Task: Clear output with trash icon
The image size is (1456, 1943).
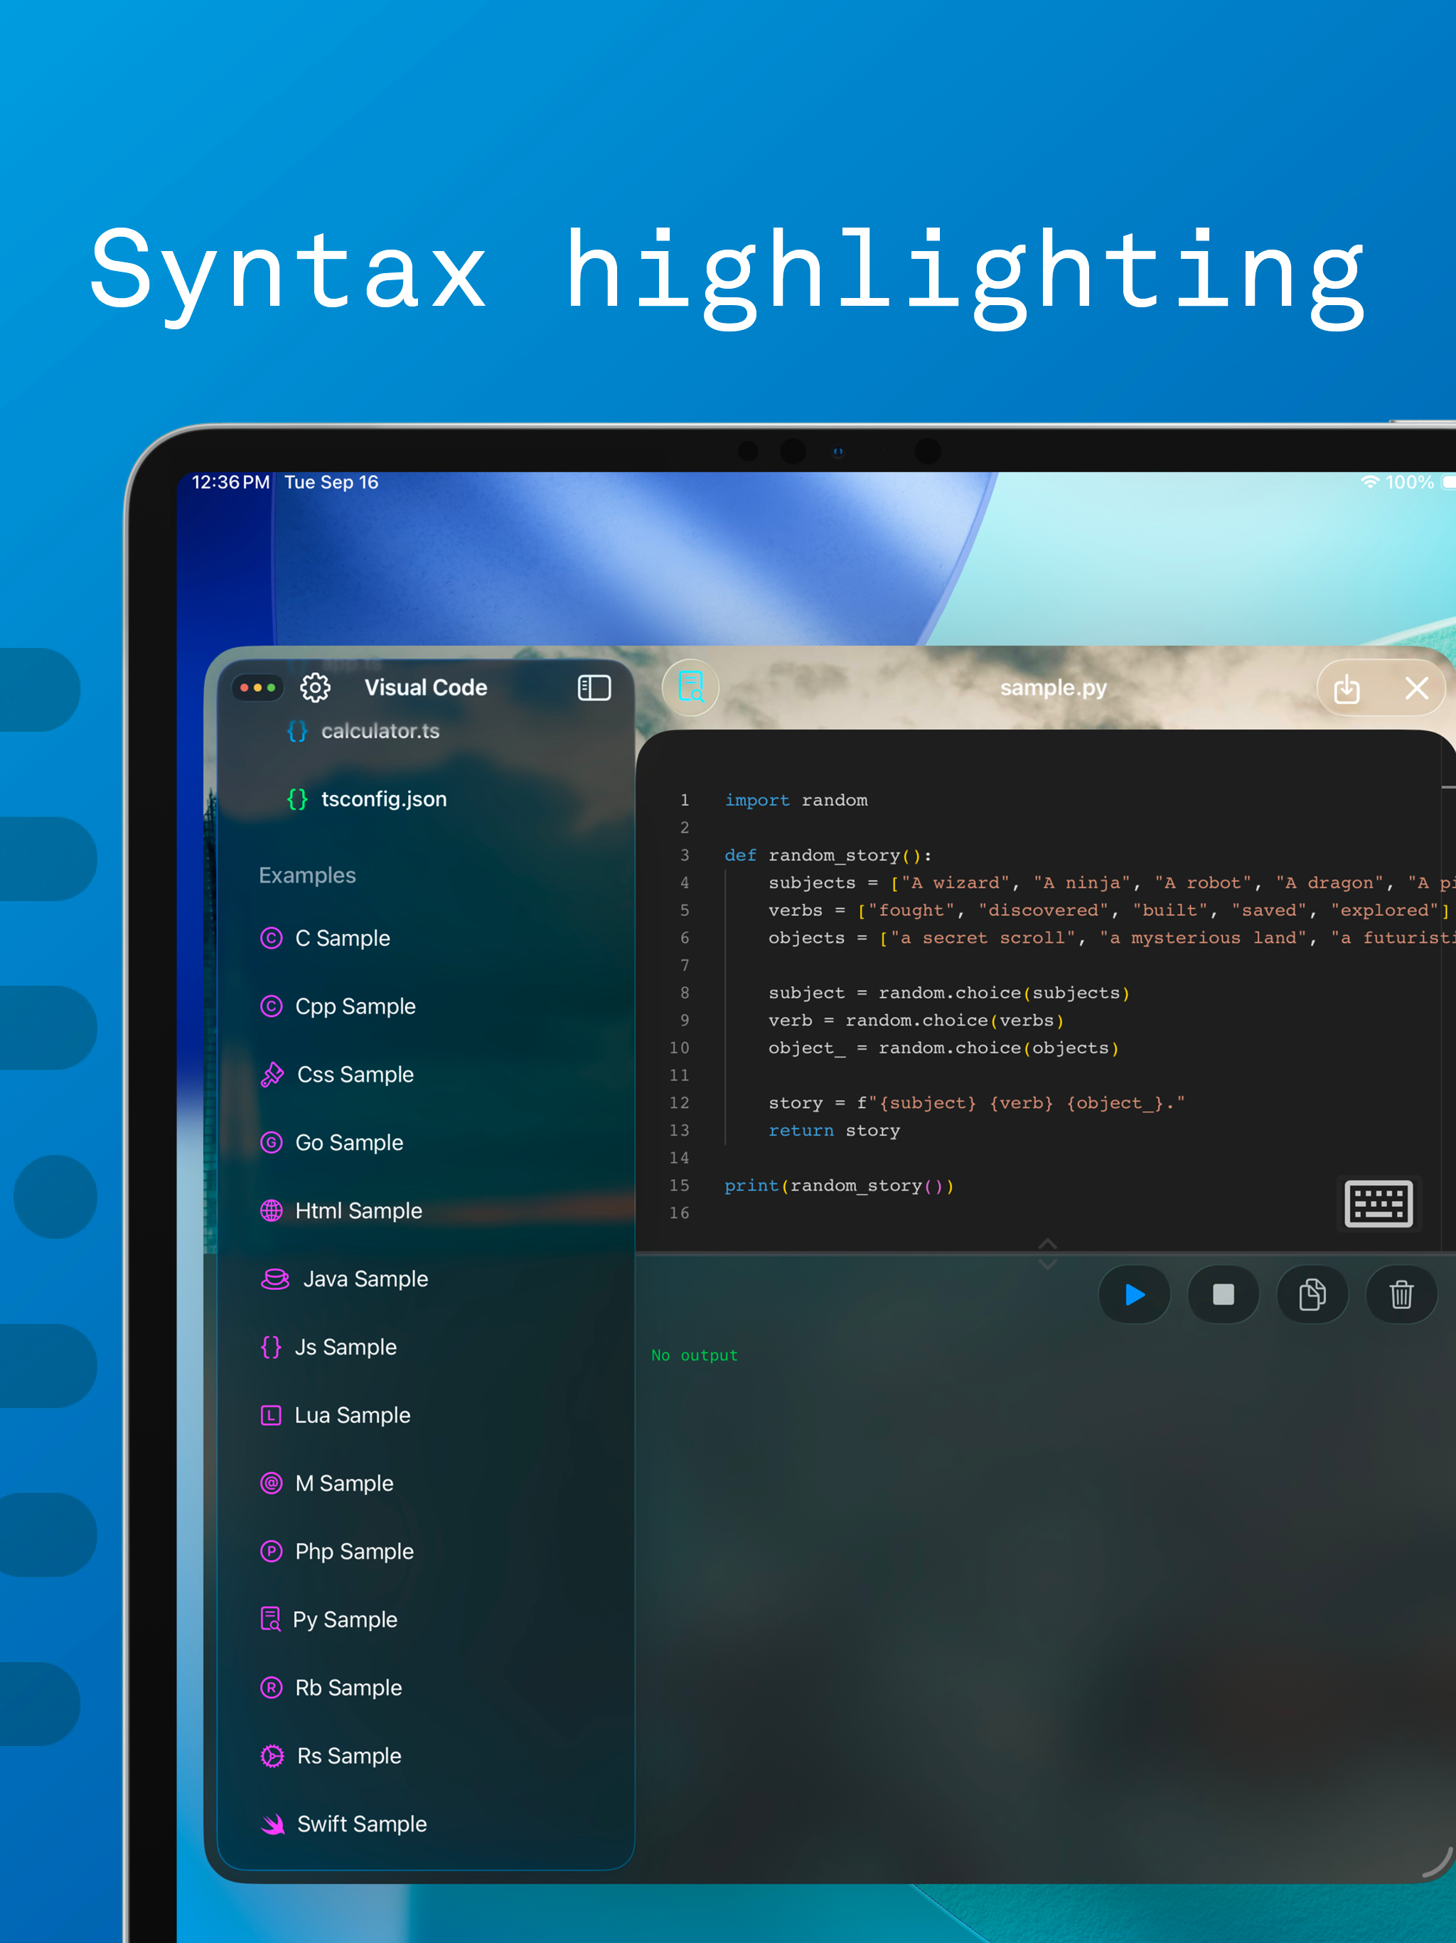Action: pyautogui.click(x=1401, y=1294)
